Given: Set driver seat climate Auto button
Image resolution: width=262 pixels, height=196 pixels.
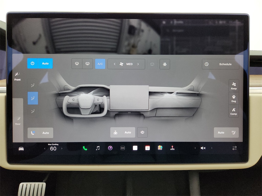Looking at the screenshot, I should coord(40,133).
